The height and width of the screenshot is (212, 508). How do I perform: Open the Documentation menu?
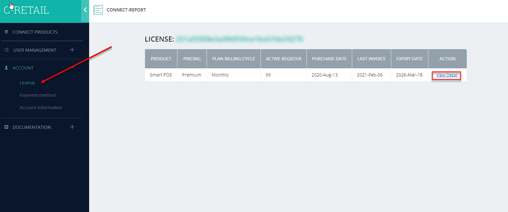point(32,127)
